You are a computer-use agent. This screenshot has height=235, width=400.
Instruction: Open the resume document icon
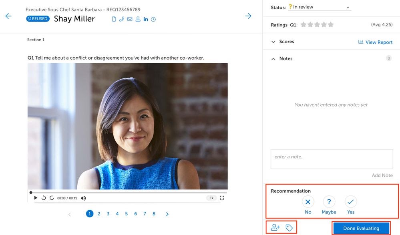point(114,19)
